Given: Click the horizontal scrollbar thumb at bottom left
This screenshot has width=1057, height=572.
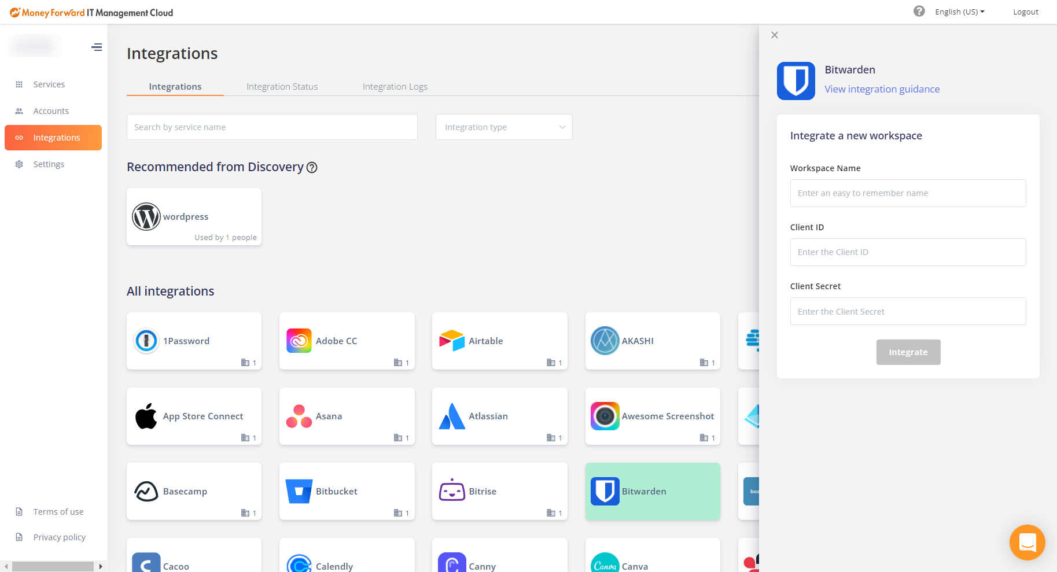Looking at the screenshot, I should point(53,566).
